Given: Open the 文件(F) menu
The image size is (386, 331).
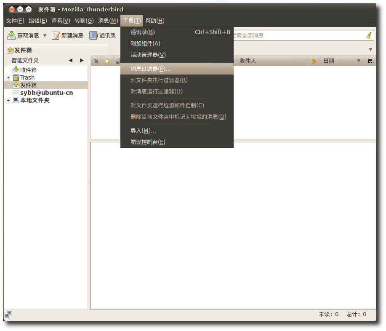Looking at the screenshot, I should tap(15, 21).
